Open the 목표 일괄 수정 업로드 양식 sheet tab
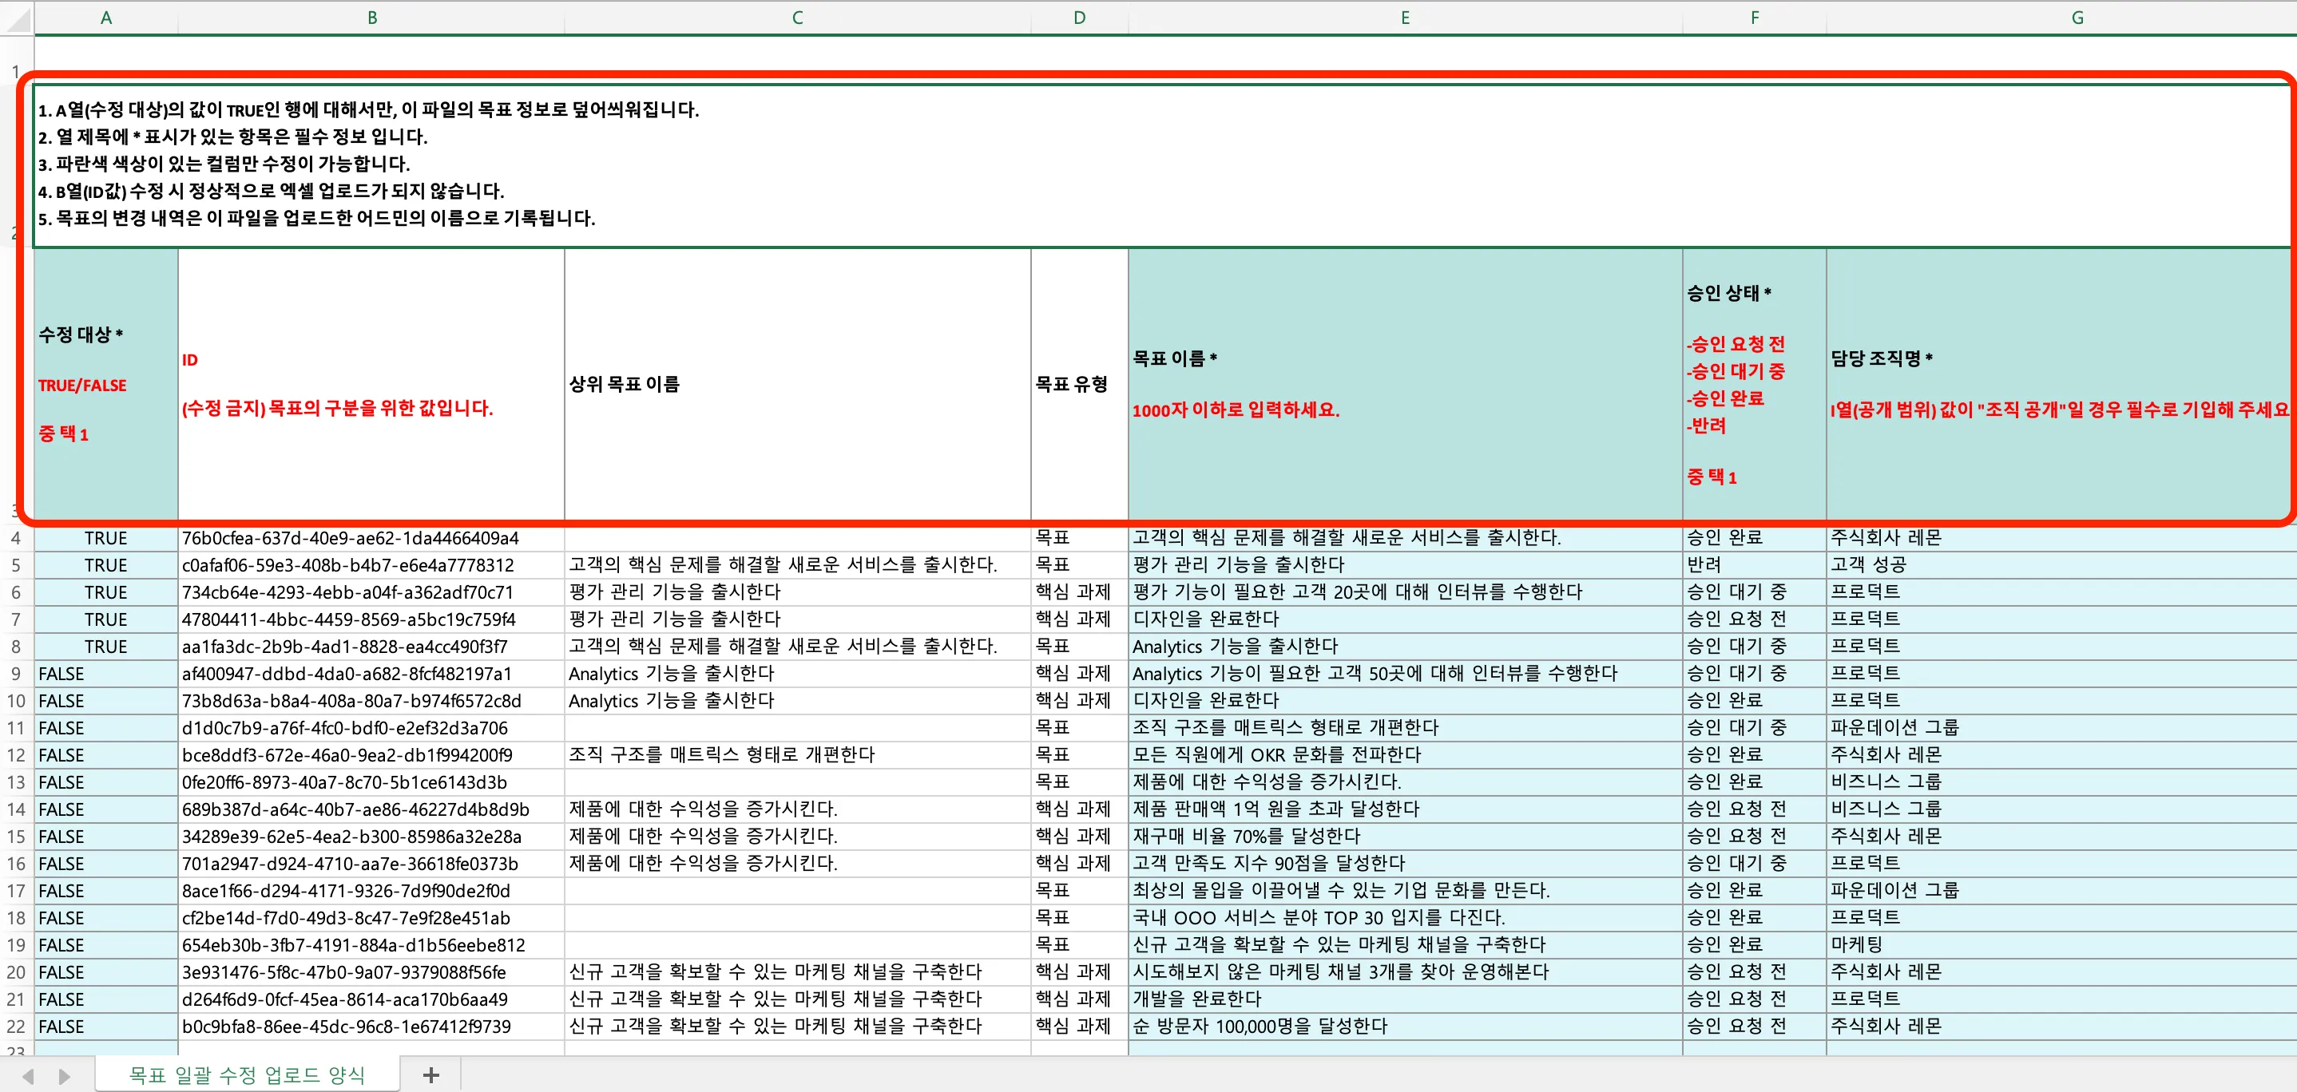 coord(247,1075)
